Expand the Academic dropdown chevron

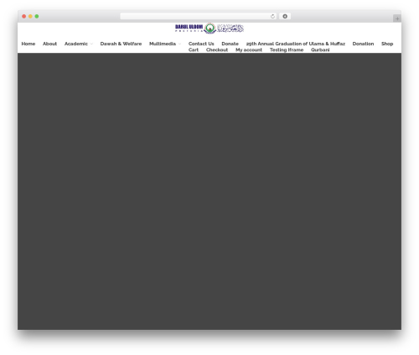91,44
